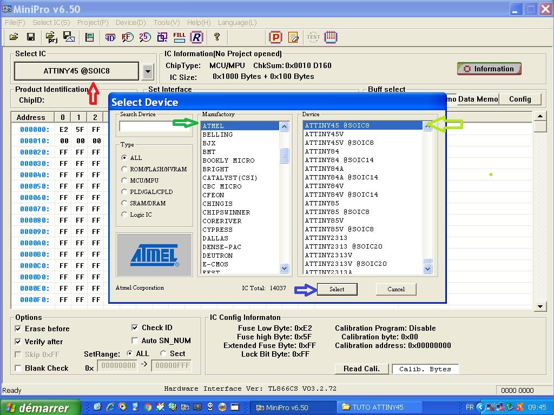Click the FR language indicator in tray
Viewport: 554px width, 415px height.
point(470,407)
